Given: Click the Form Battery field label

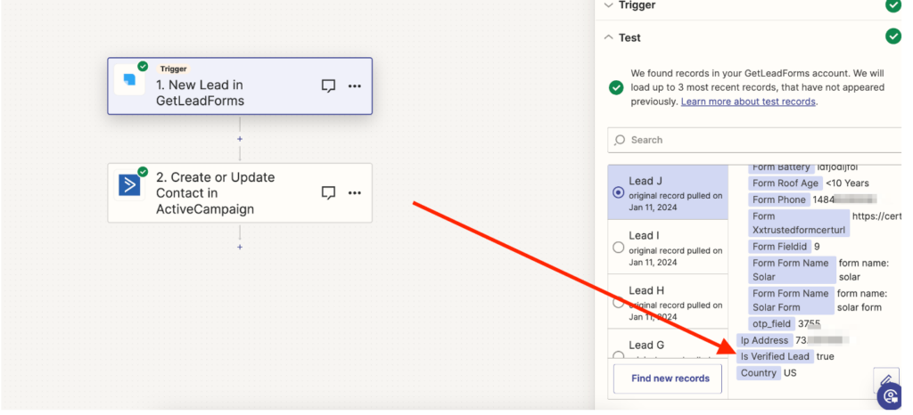Looking at the screenshot, I should (x=780, y=167).
